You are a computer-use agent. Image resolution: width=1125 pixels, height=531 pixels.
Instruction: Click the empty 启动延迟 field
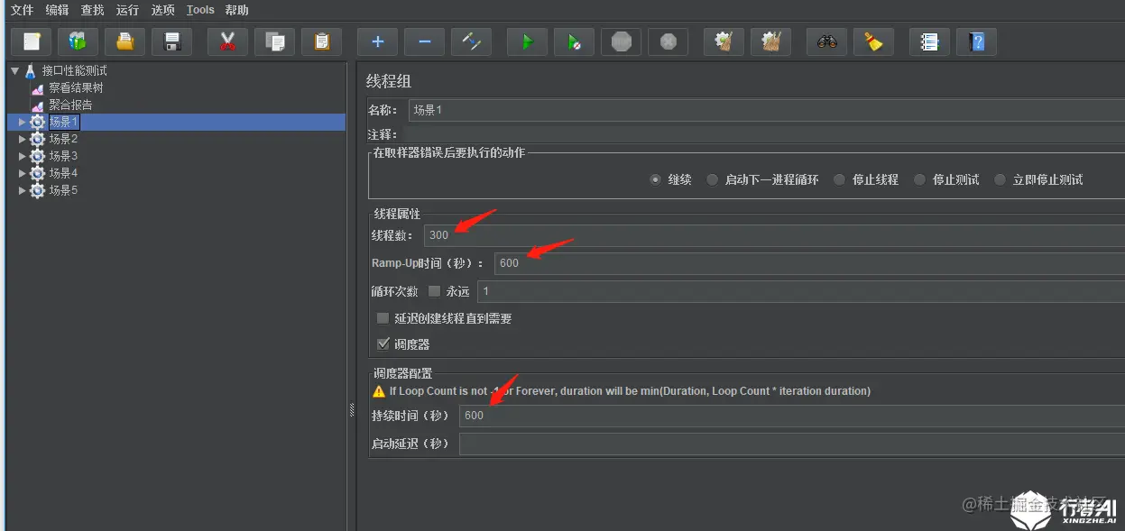point(792,444)
